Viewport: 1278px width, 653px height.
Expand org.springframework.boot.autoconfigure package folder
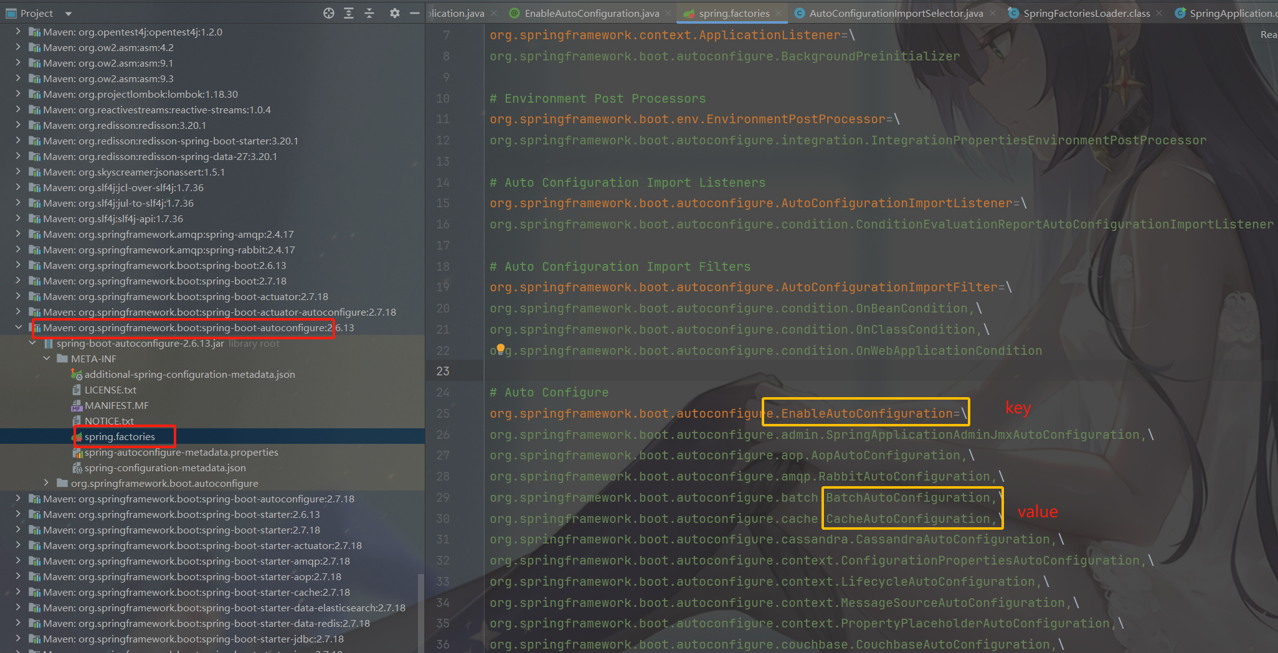point(47,483)
